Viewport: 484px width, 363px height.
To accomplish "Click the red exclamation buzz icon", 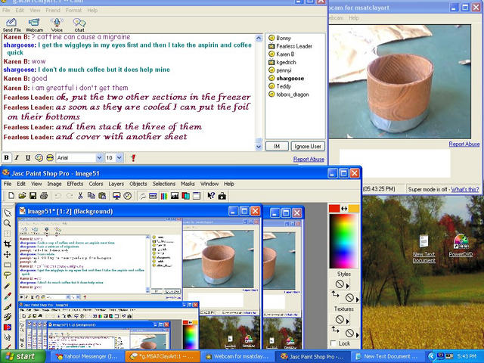I will coord(133,158).
